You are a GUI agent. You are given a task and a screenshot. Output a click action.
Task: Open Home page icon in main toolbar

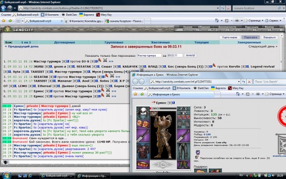coord(217,21)
